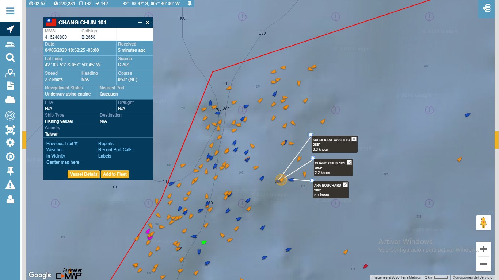
Task: Open the fleet ships sidebar icon
Action: click(10, 44)
